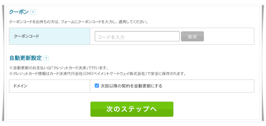
Task: Click white space left of 次のステップへ button
Action: click(50, 109)
